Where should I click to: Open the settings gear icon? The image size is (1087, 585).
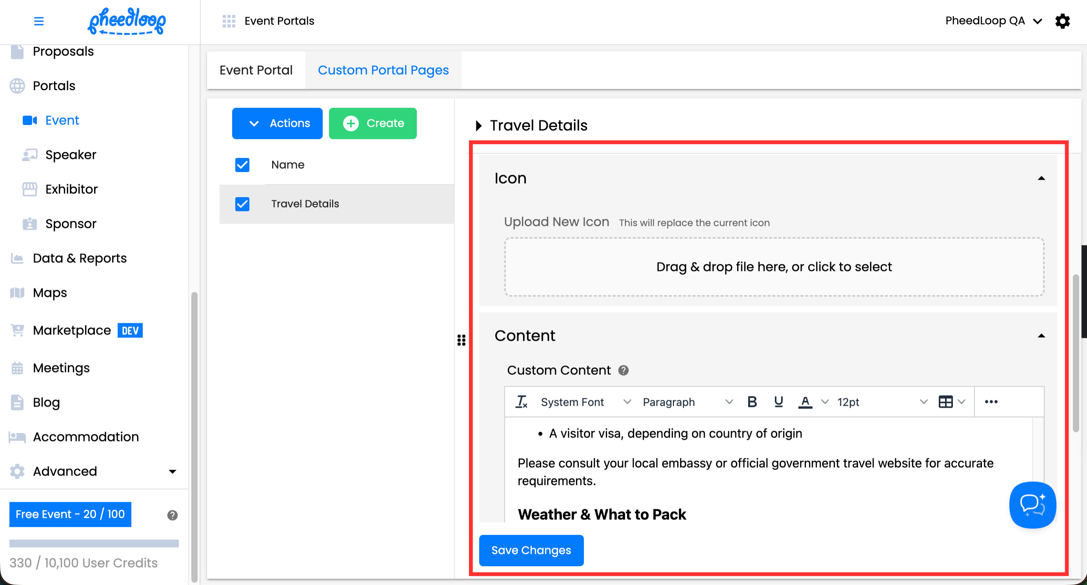(x=1062, y=21)
